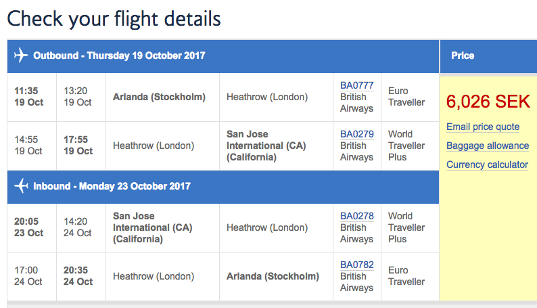Click the inbound airplane icon
This screenshot has width=537, height=308.
tap(21, 185)
